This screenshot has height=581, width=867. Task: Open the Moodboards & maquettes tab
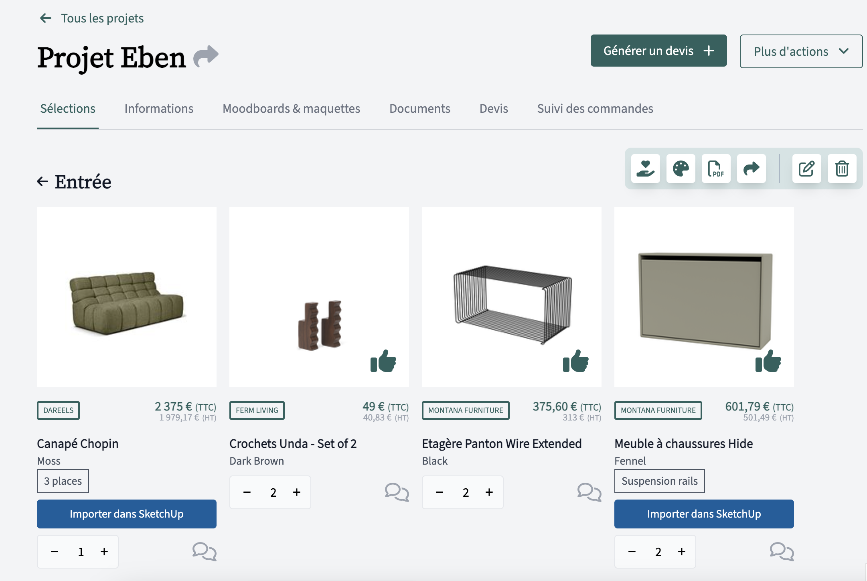click(291, 108)
